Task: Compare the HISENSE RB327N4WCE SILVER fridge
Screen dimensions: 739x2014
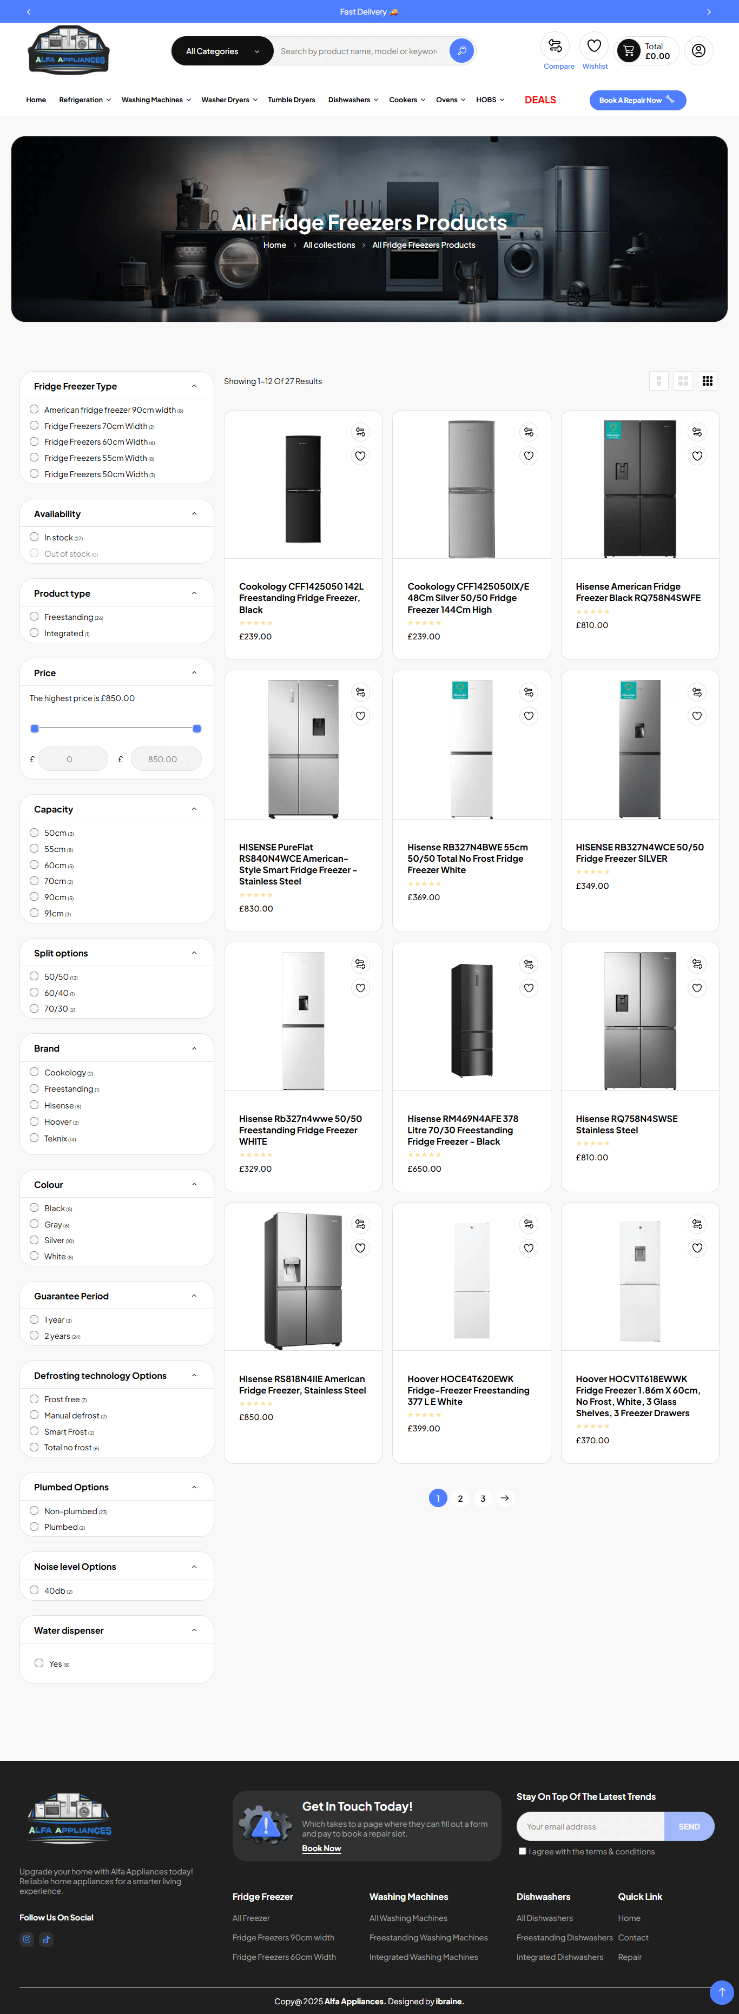Action: pos(697,692)
